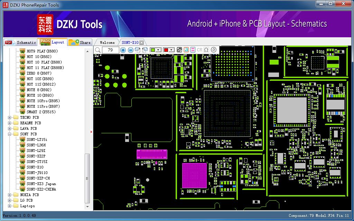The width and height of the screenshot is (354, 221).
Task: Click the overlapping windows layer icon
Action: coord(179,50)
